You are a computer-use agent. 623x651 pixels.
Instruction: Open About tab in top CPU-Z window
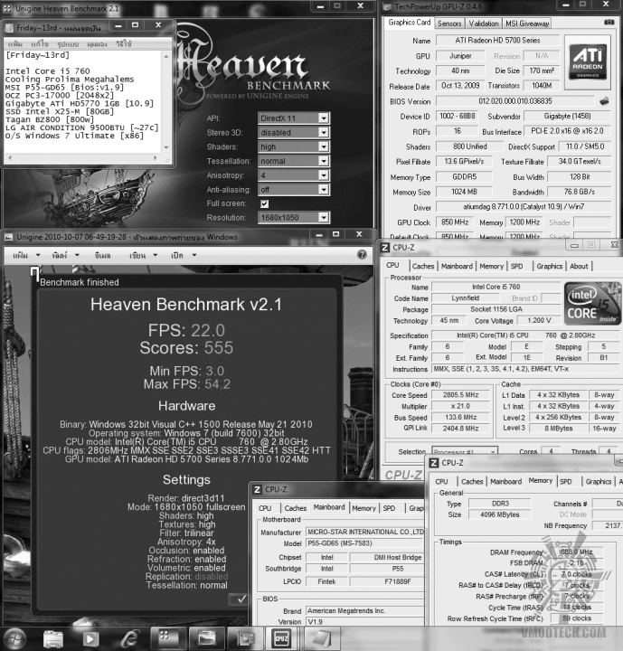point(579,266)
